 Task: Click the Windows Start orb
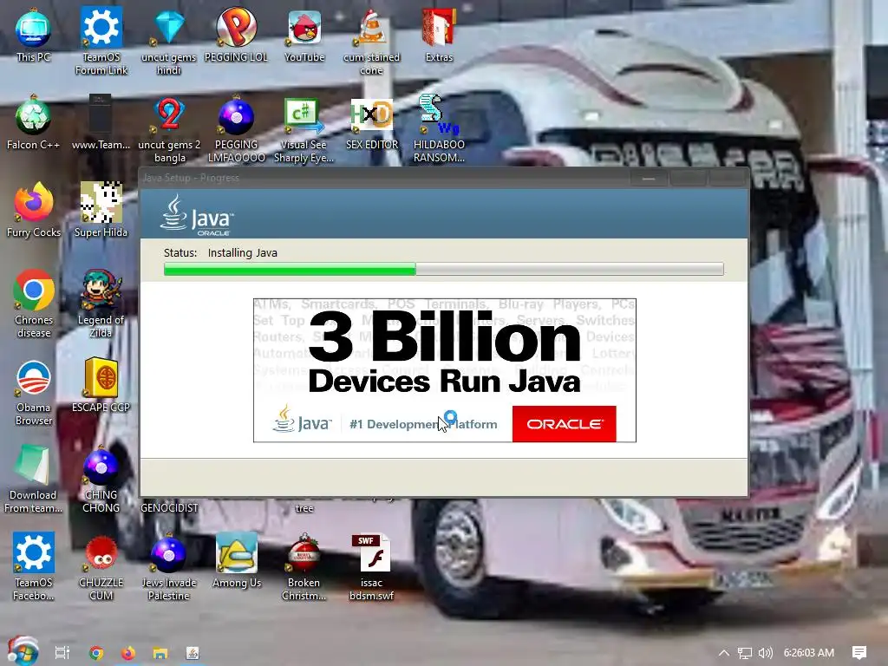pos(23,651)
